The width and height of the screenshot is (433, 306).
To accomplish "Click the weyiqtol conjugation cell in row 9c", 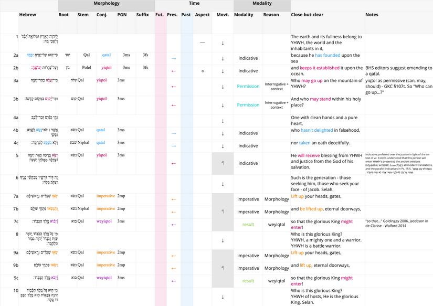I will point(104,278).
